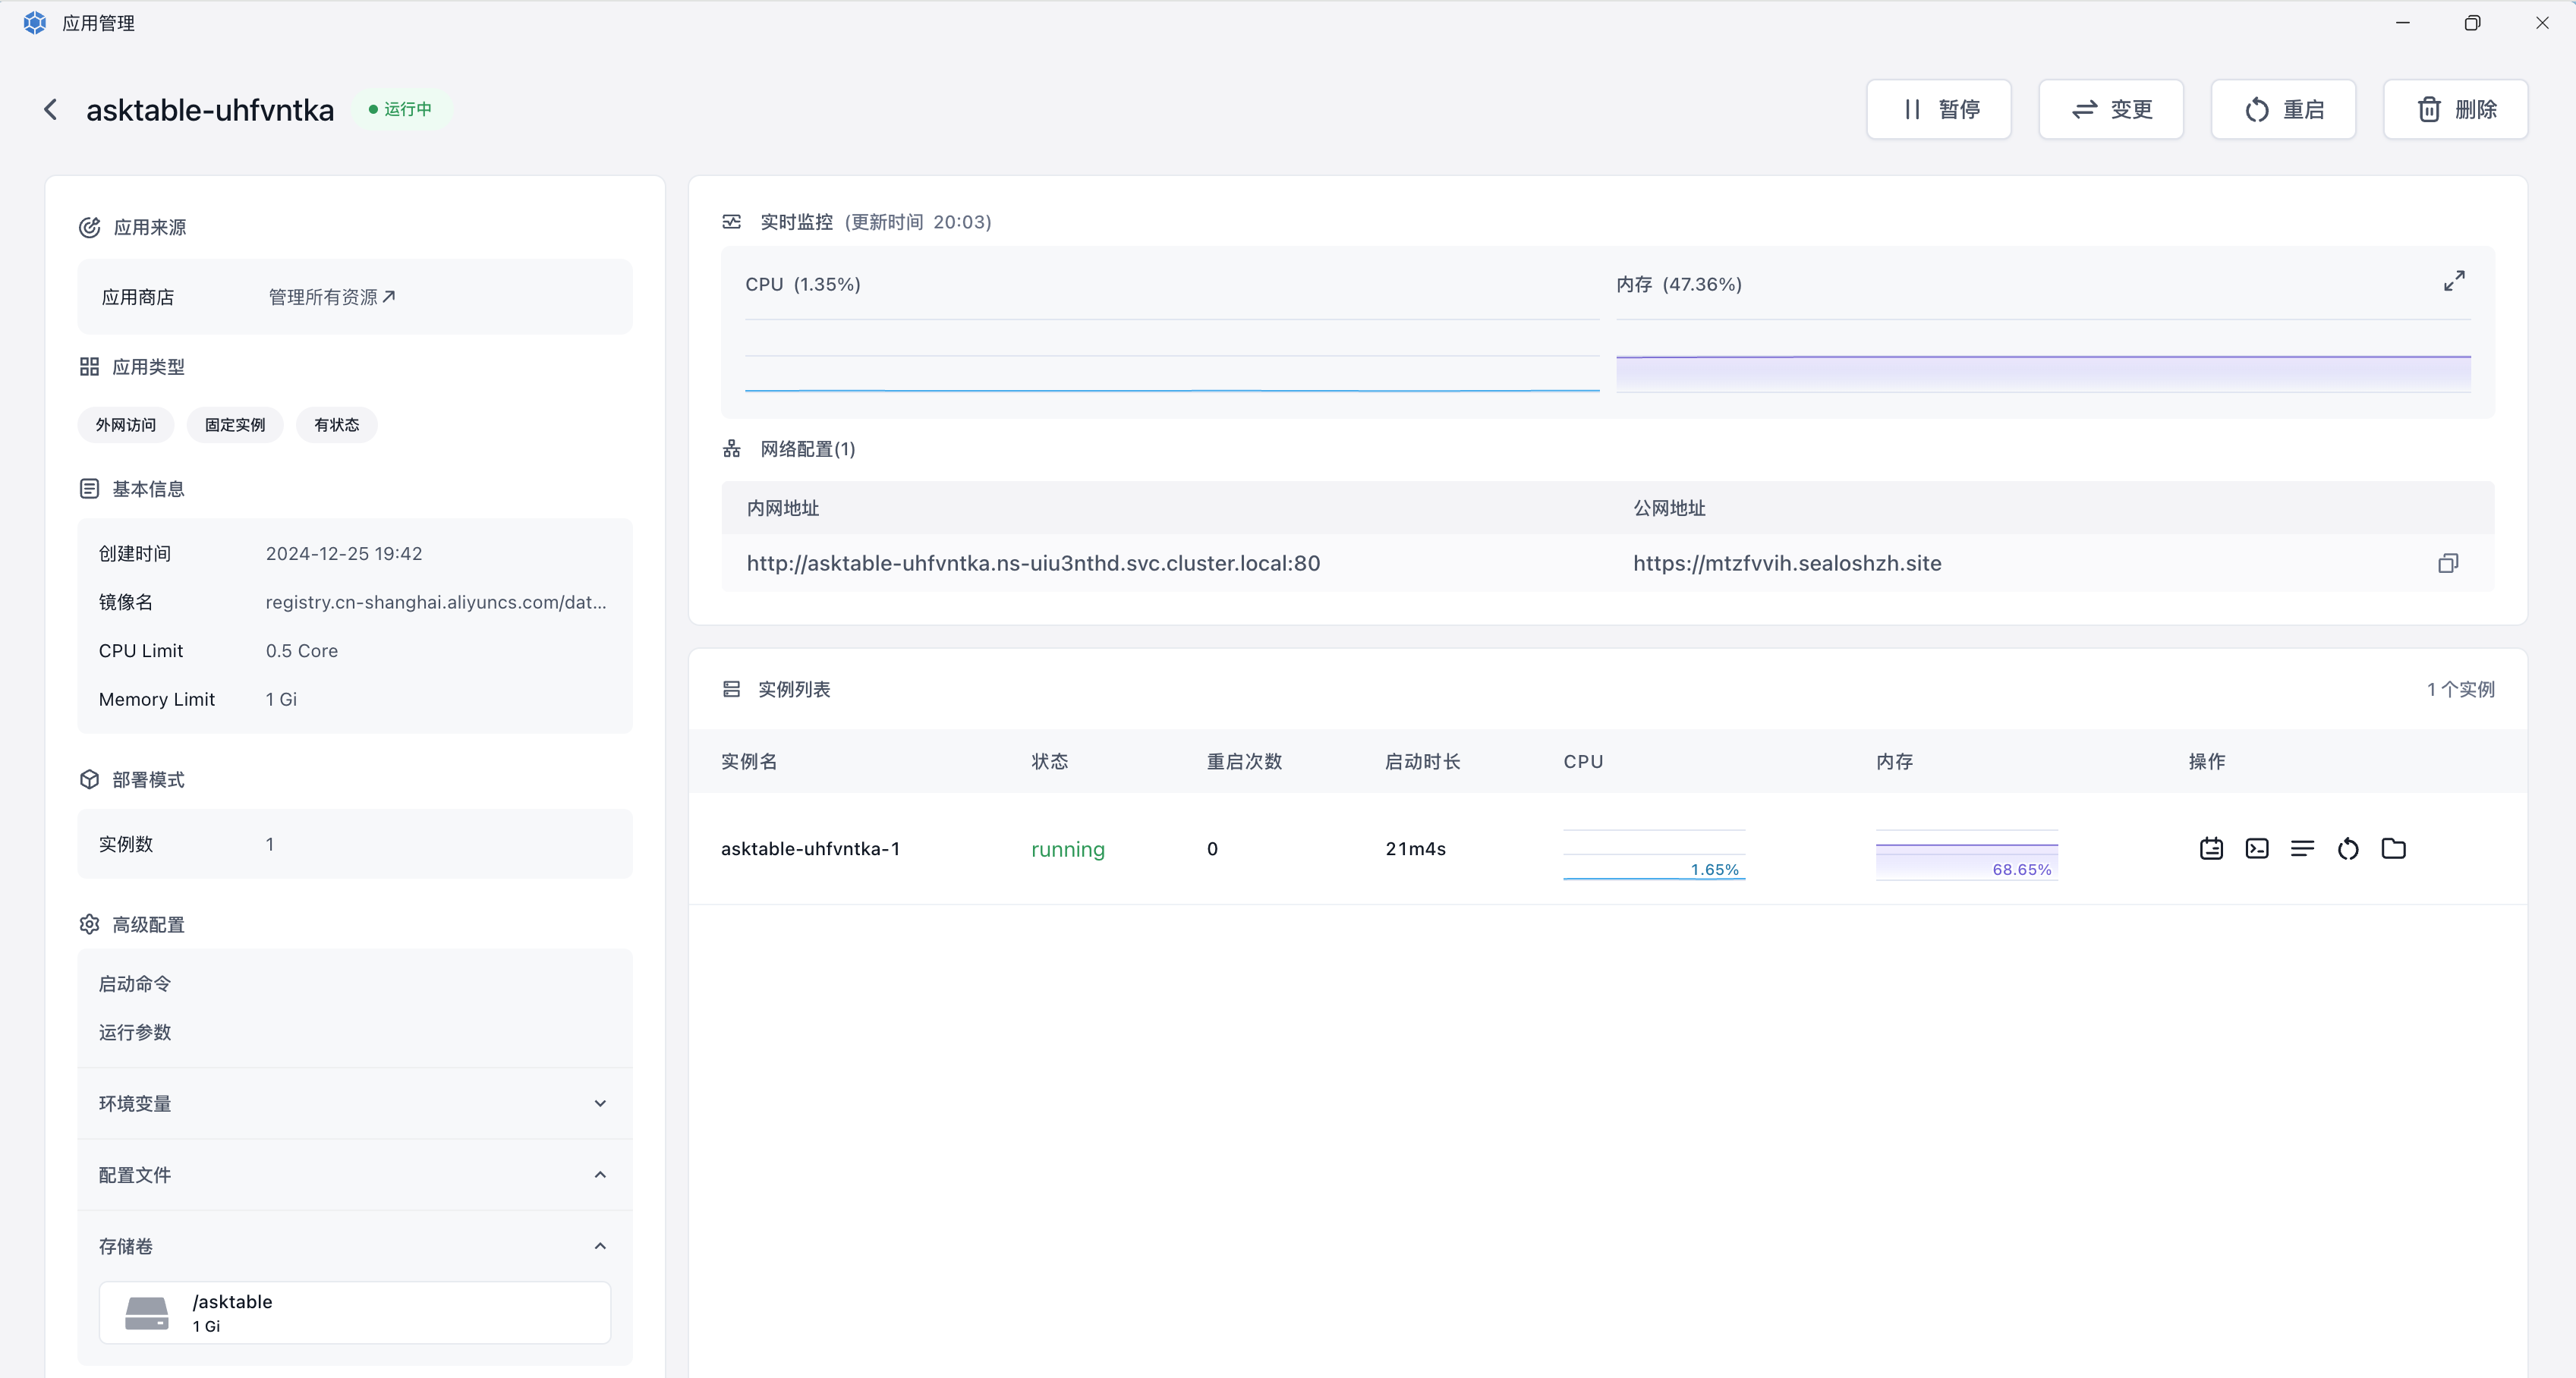View logs of the running instance
This screenshot has width=2576, height=1378.
2302,849
